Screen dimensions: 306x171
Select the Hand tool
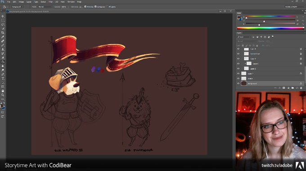[x=3, y=91]
